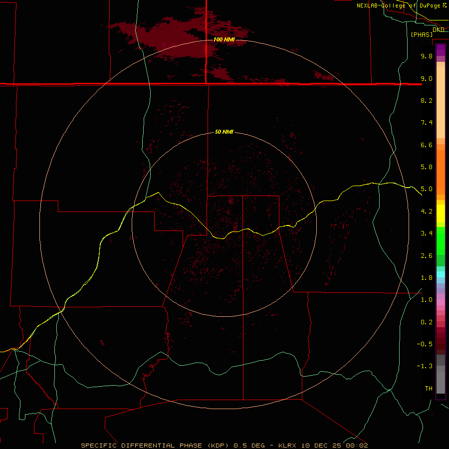This screenshot has width=449, height=449.
Task: Click the cyan segment of the color bar
Action: 441,274
